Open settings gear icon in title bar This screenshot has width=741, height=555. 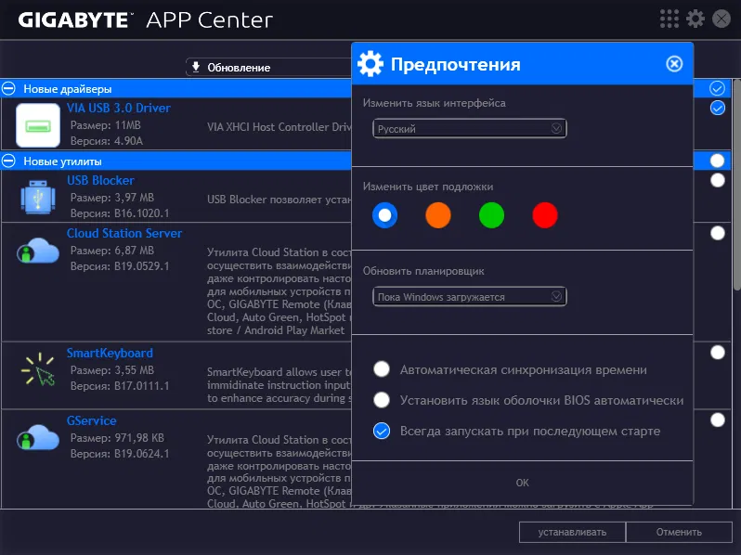click(x=695, y=19)
